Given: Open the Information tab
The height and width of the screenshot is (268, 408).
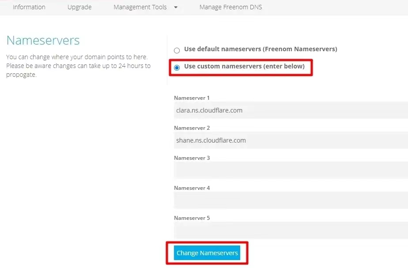Looking at the screenshot, I should pos(29,7).
